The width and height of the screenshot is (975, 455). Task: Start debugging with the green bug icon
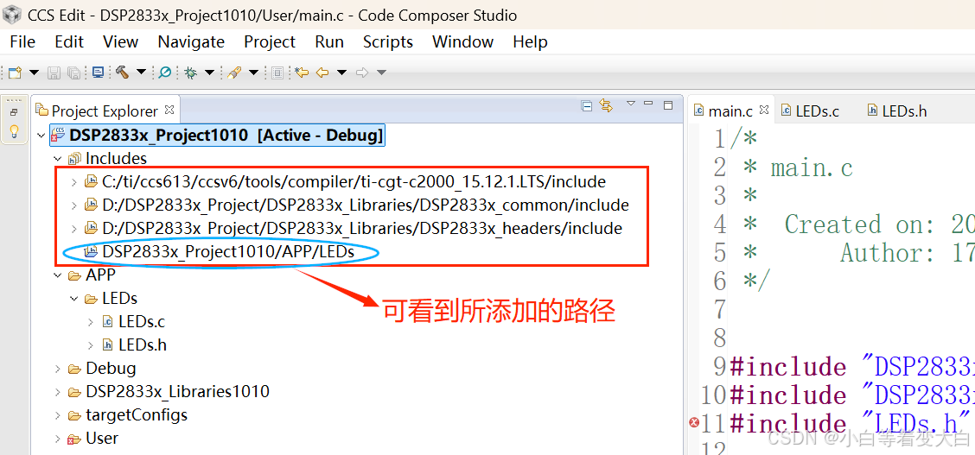191,73
